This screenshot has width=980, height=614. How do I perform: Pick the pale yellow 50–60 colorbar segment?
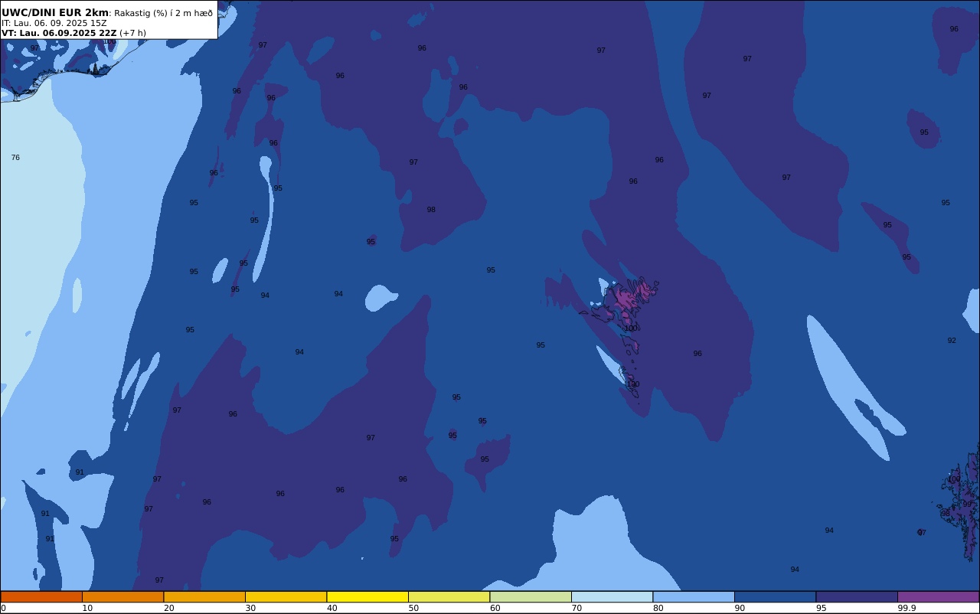(449, 596)
